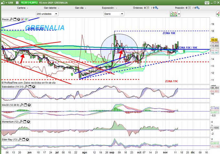Image resolution: width=220 pixels, height=154 pixels.
Task: Expand the arrow next to indicators icon
Action: (179, 14)
